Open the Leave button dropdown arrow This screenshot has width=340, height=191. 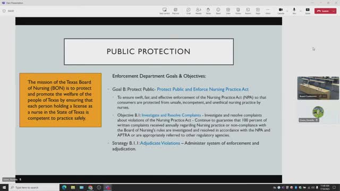click(x=334, y=11)
